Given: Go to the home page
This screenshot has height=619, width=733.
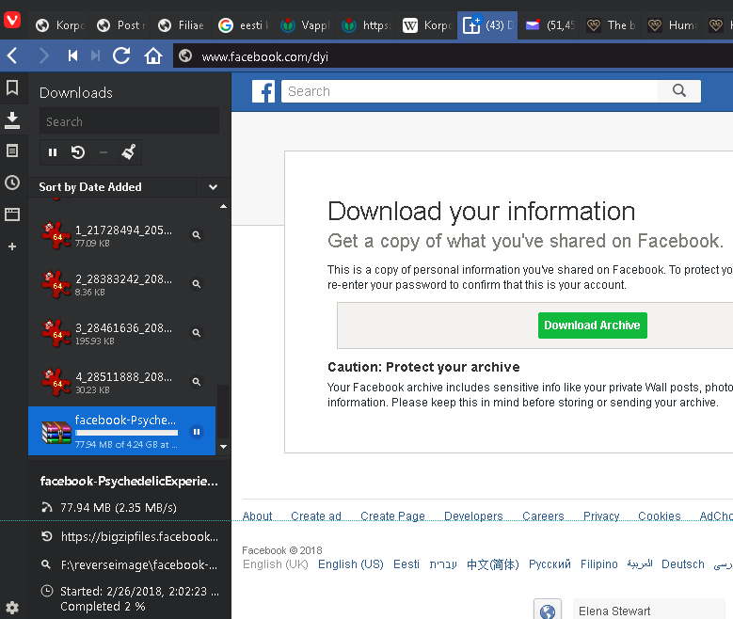Looking at the screenshot, I should pyautogui.click(x=152, y=56).
